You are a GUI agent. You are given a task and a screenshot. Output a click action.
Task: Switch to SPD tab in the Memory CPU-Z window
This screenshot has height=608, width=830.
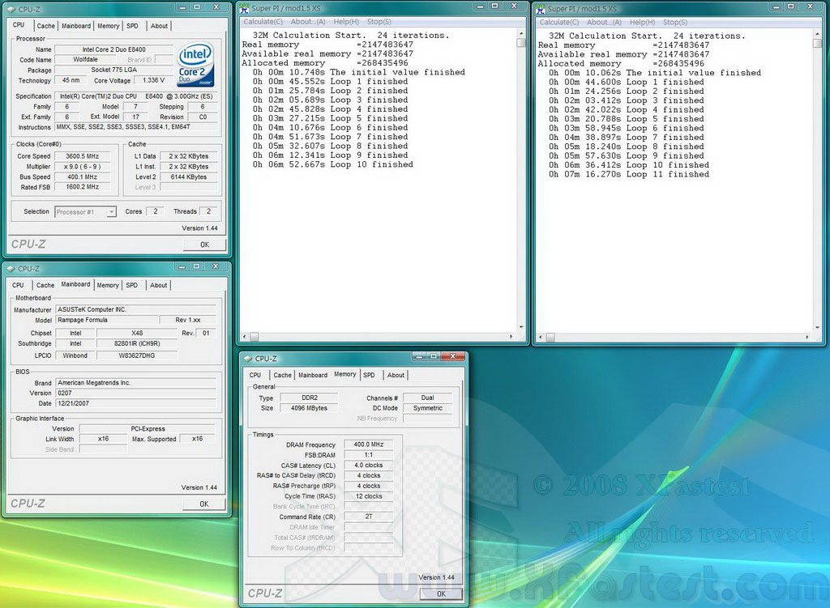pos(369,375)
